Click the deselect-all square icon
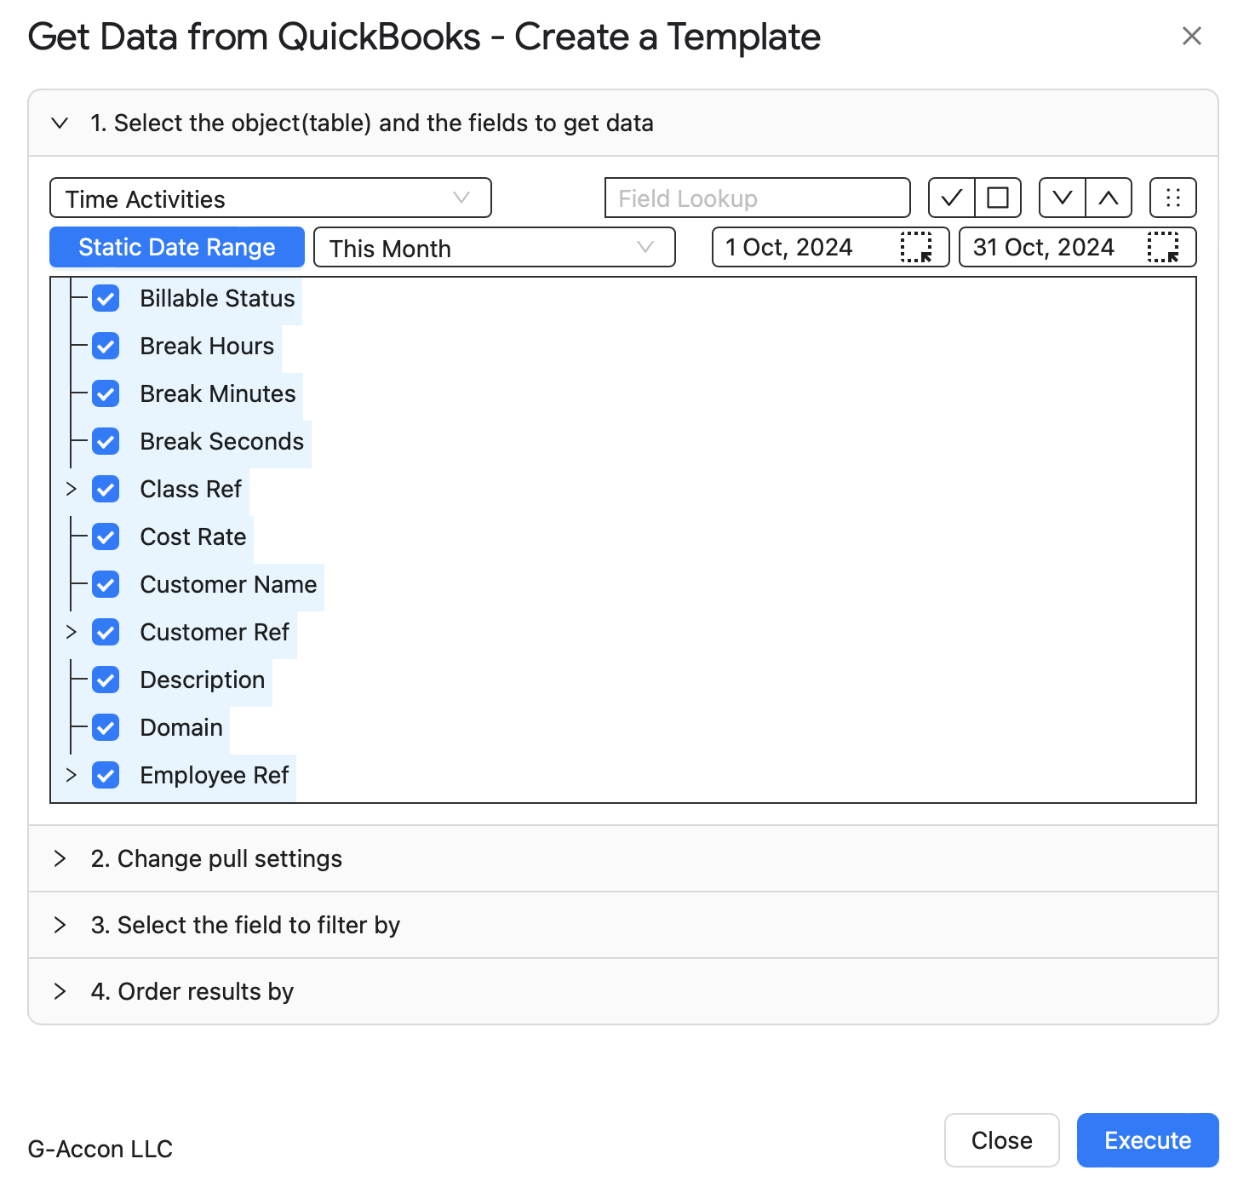The image size is (1255, 1199). click(x=998, y=198)
